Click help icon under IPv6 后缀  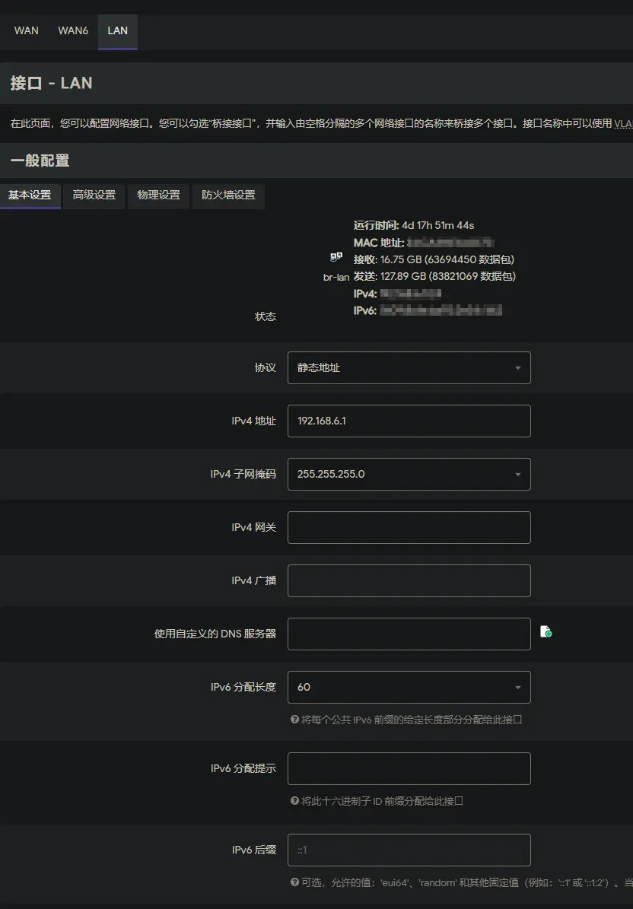coord(294,882)
